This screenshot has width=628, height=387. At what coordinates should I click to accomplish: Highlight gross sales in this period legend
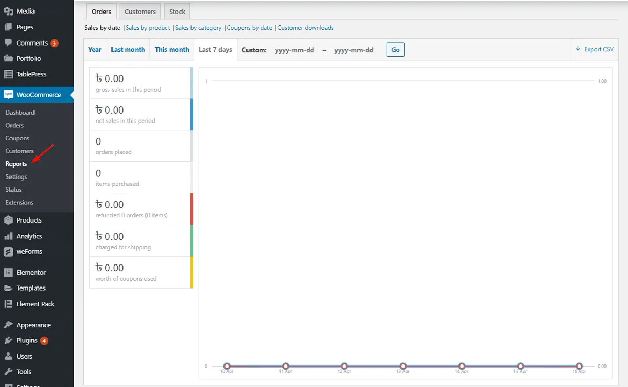pyautogui.click(x=141, y=83)
